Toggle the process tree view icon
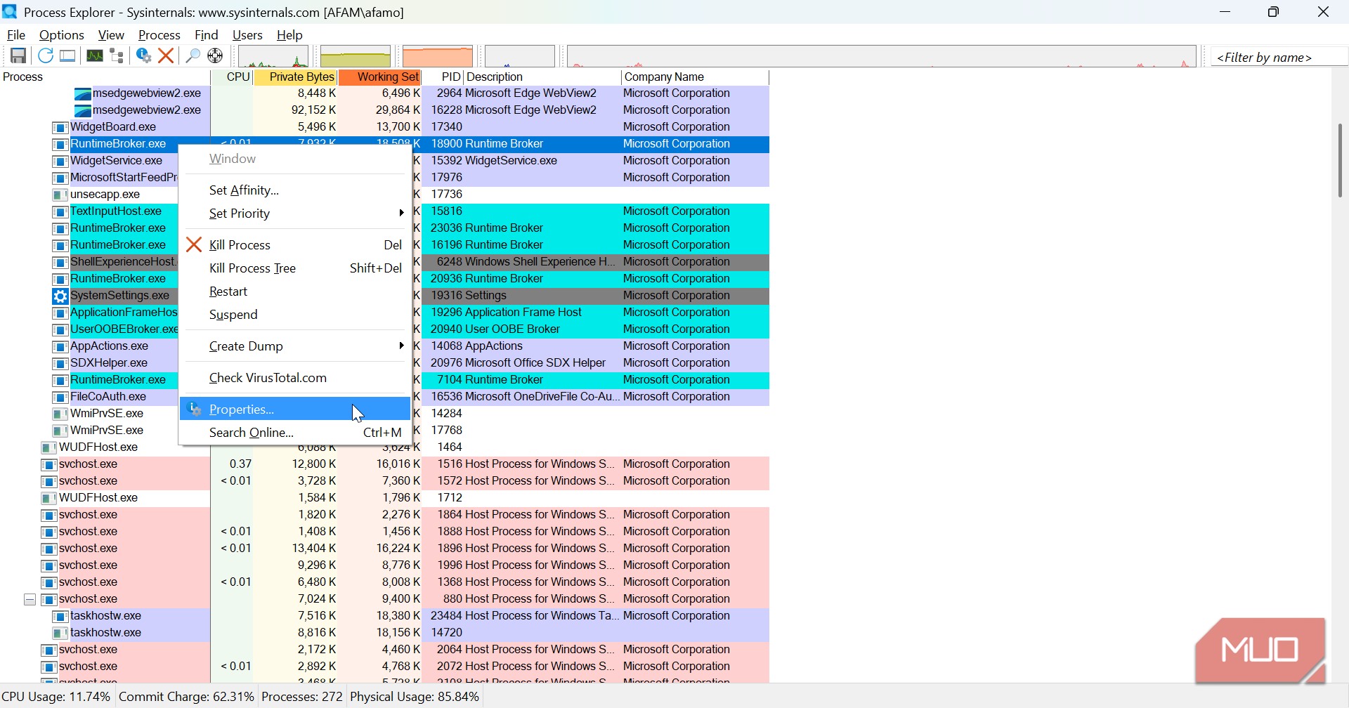1349x708 pixels. coord(117,55)
